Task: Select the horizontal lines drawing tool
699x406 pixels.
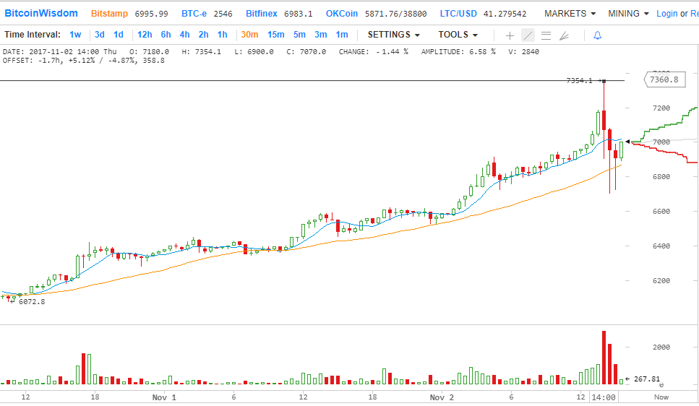Action: 546,35
